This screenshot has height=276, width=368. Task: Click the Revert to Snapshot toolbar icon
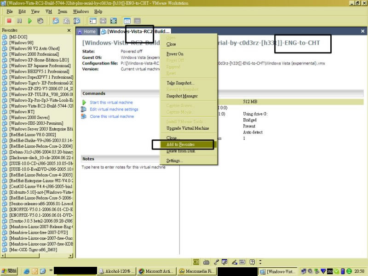[x=66, y=21]
